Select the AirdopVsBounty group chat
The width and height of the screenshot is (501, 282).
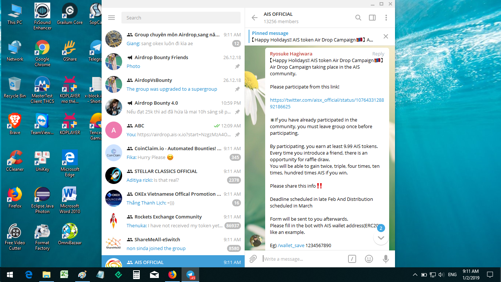pyautogui.click(x=173, y=84)
